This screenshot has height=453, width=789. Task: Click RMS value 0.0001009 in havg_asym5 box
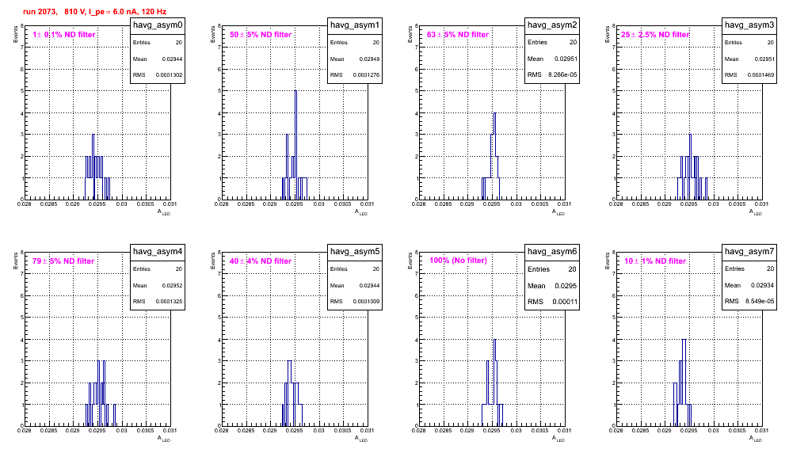(366, 302)
